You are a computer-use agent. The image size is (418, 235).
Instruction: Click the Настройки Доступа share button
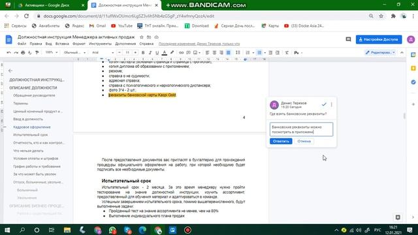[x=379, y=39]
